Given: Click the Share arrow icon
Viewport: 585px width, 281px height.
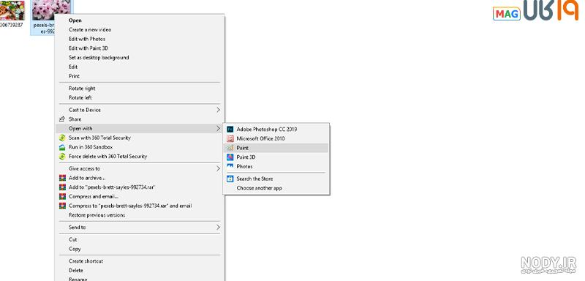Looking at the screenshot, I should [x=62, y=119].
